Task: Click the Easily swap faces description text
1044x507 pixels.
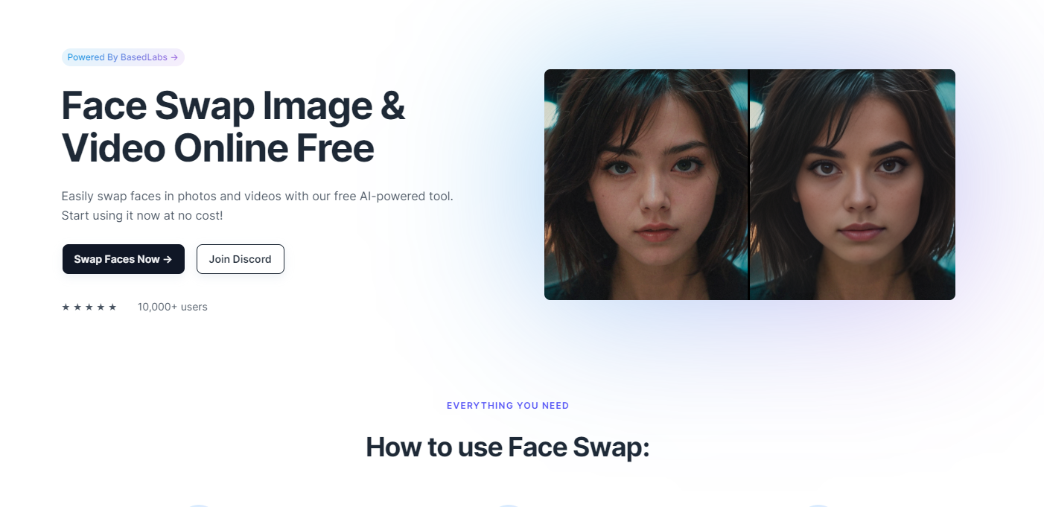Action: (258, 206)
